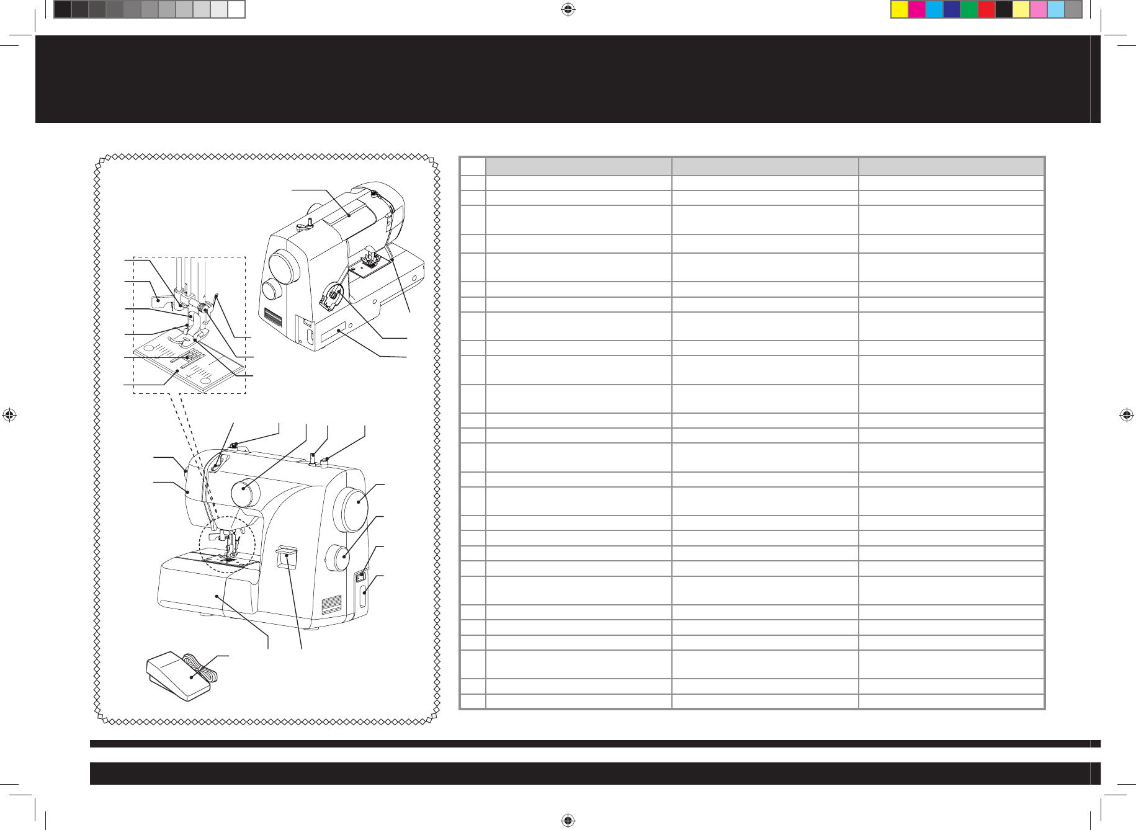Click the registration crosshair at right edge
Image resolution: width=1136 pixels, height=830 pixels.
point(1127,415)
